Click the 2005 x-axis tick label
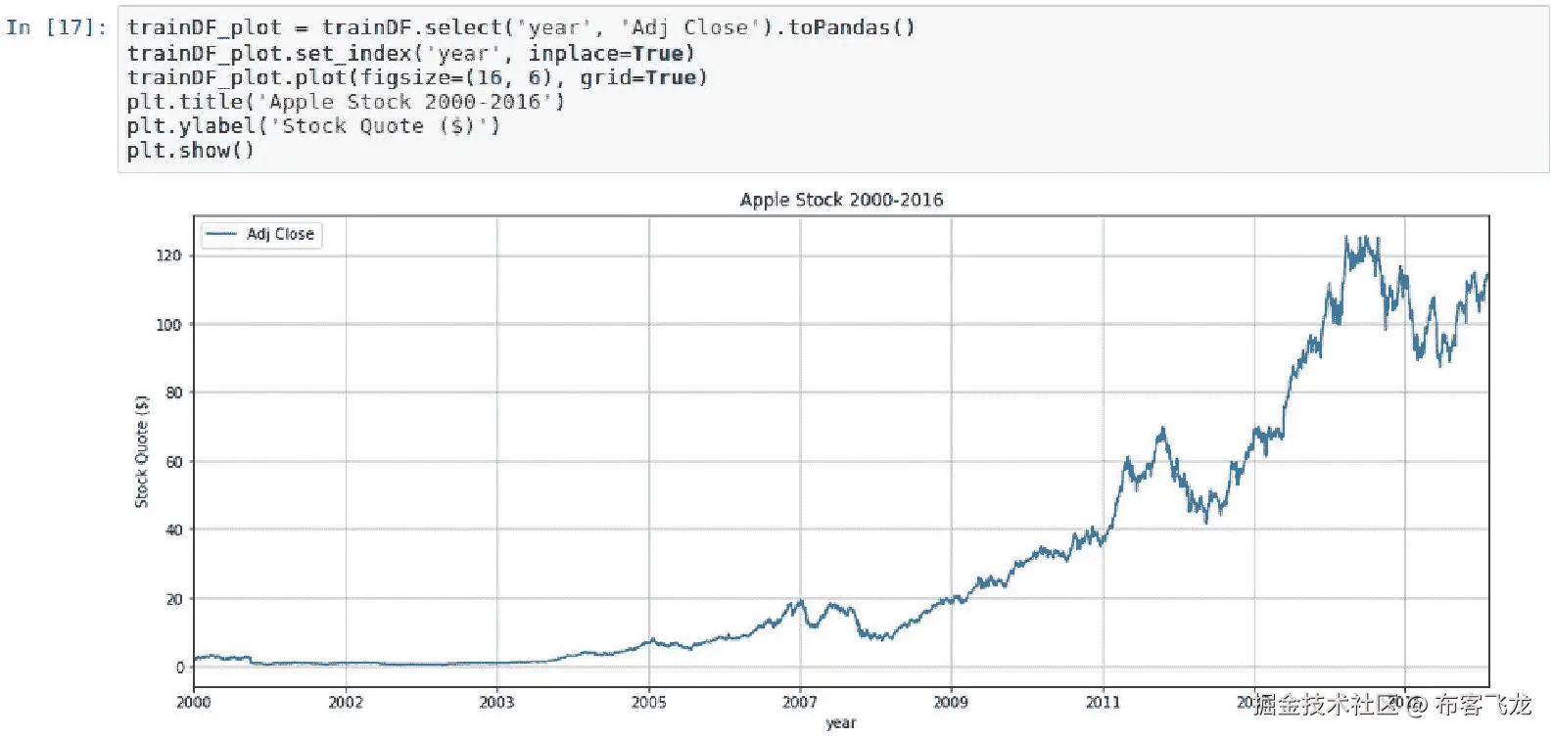Screen dimensions: 1553x739 648,702
